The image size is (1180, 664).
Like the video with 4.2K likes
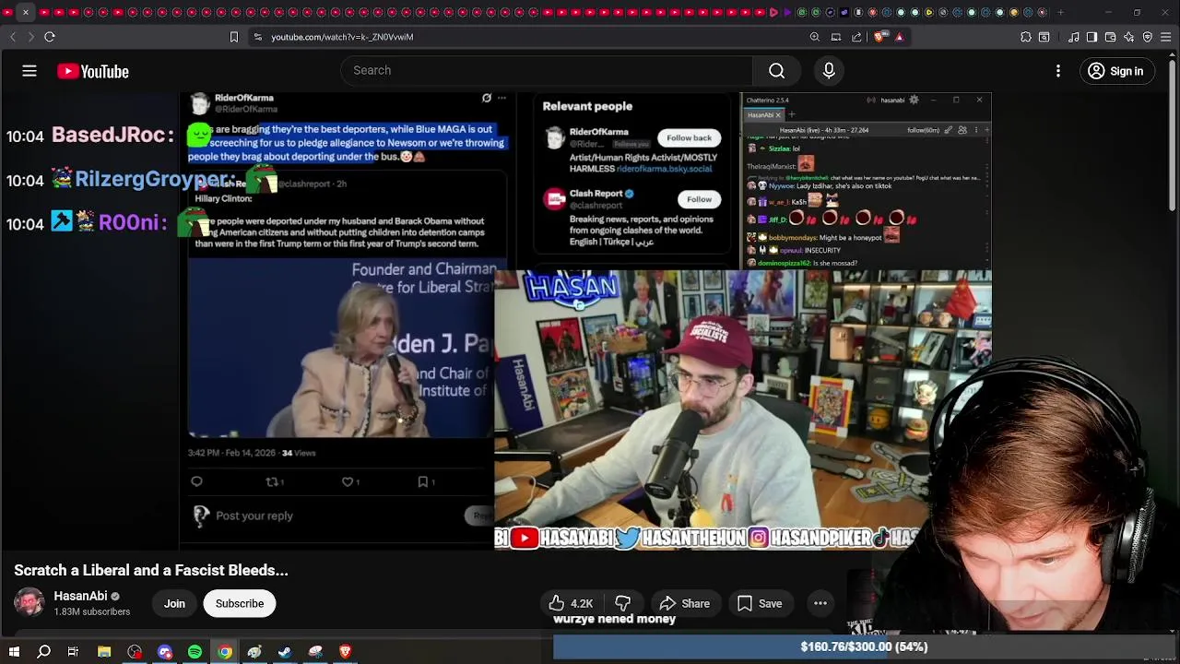[x=572, y=603]
